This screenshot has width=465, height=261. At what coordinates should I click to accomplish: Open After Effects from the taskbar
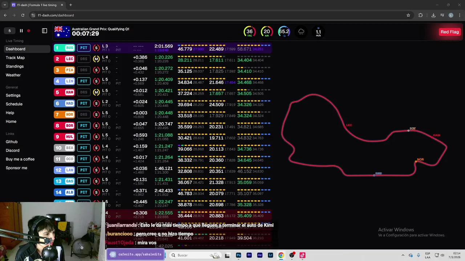(260, 255)
